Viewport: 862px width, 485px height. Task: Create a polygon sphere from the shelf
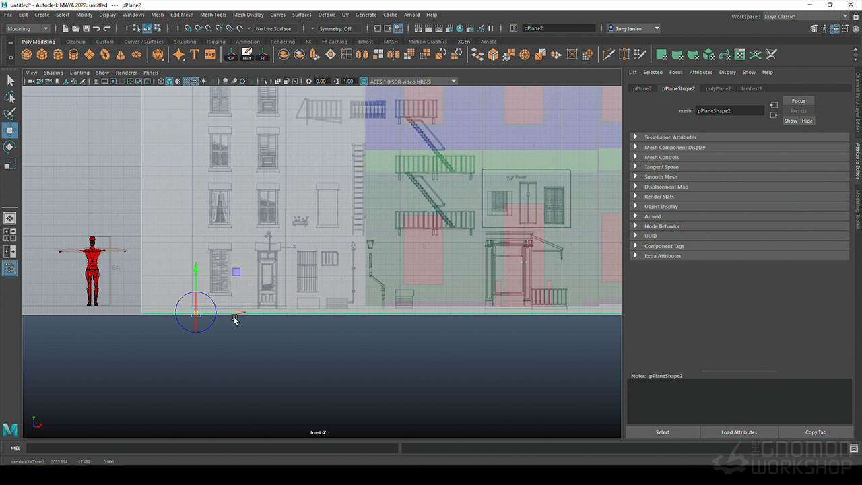26,55
